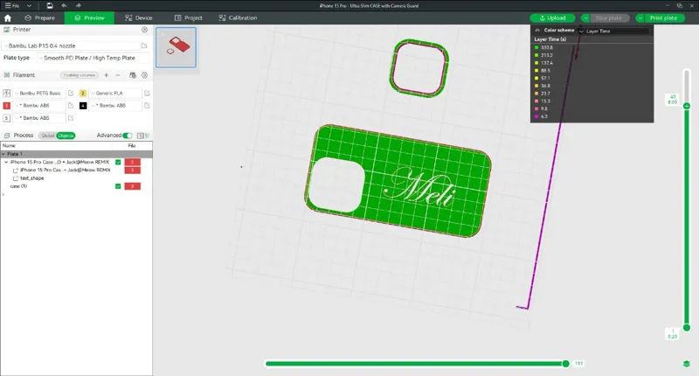Select filament 1 color box
Screen dimensions: 699x376
pyautogui.click(x=7, y=94)
